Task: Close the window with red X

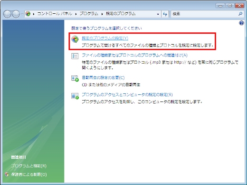Action: pos(239,6)
